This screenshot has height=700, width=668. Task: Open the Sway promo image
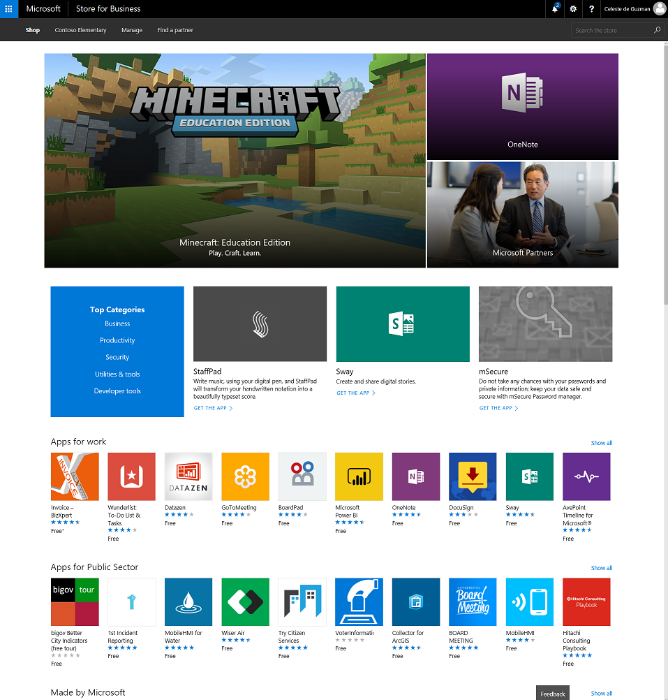[403, 323]
